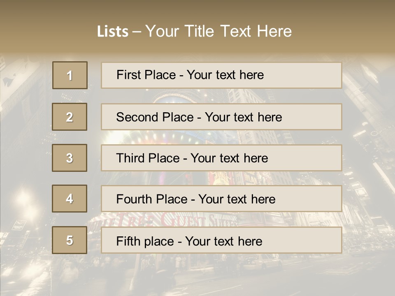Click "Your Title Text Here" in the title
The width and height of the screenshot is (395, 296).
pos(218,31)
